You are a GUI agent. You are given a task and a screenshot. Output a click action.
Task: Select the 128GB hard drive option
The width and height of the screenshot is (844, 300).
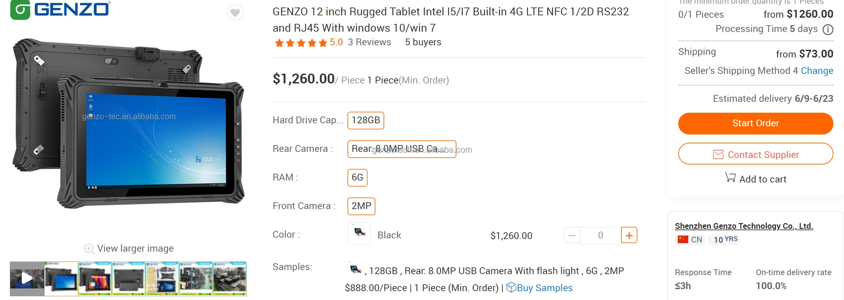[x=366, y=120]
